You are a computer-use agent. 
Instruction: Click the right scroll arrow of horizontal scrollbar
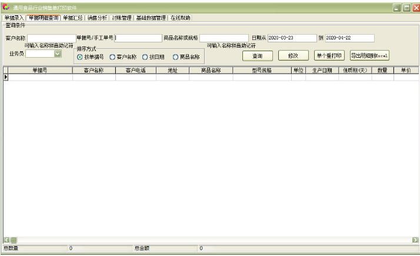click(x=415, y=240)
